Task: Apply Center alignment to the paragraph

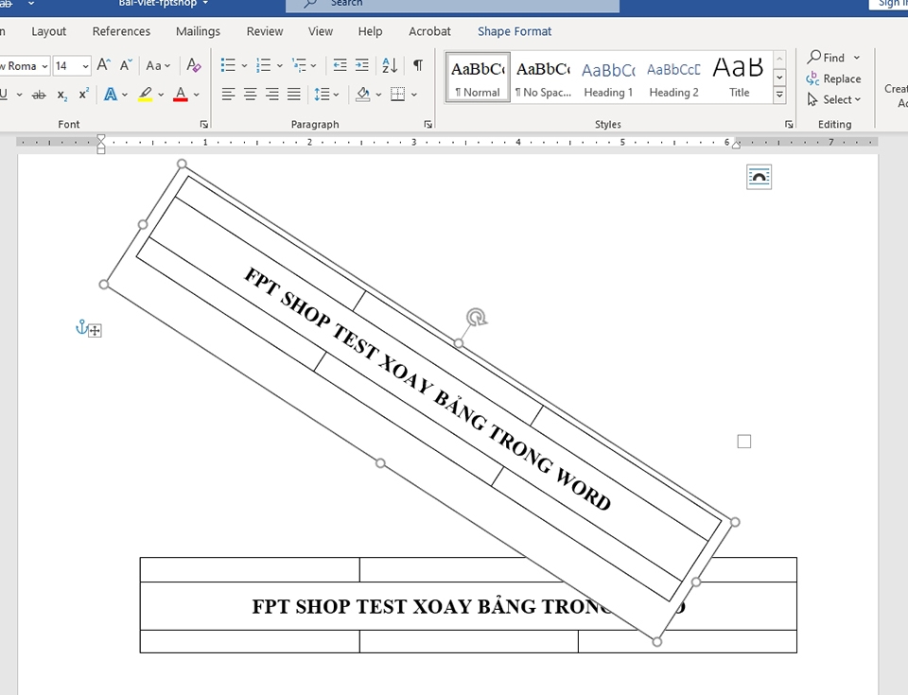Action: [x=249, y=94]
